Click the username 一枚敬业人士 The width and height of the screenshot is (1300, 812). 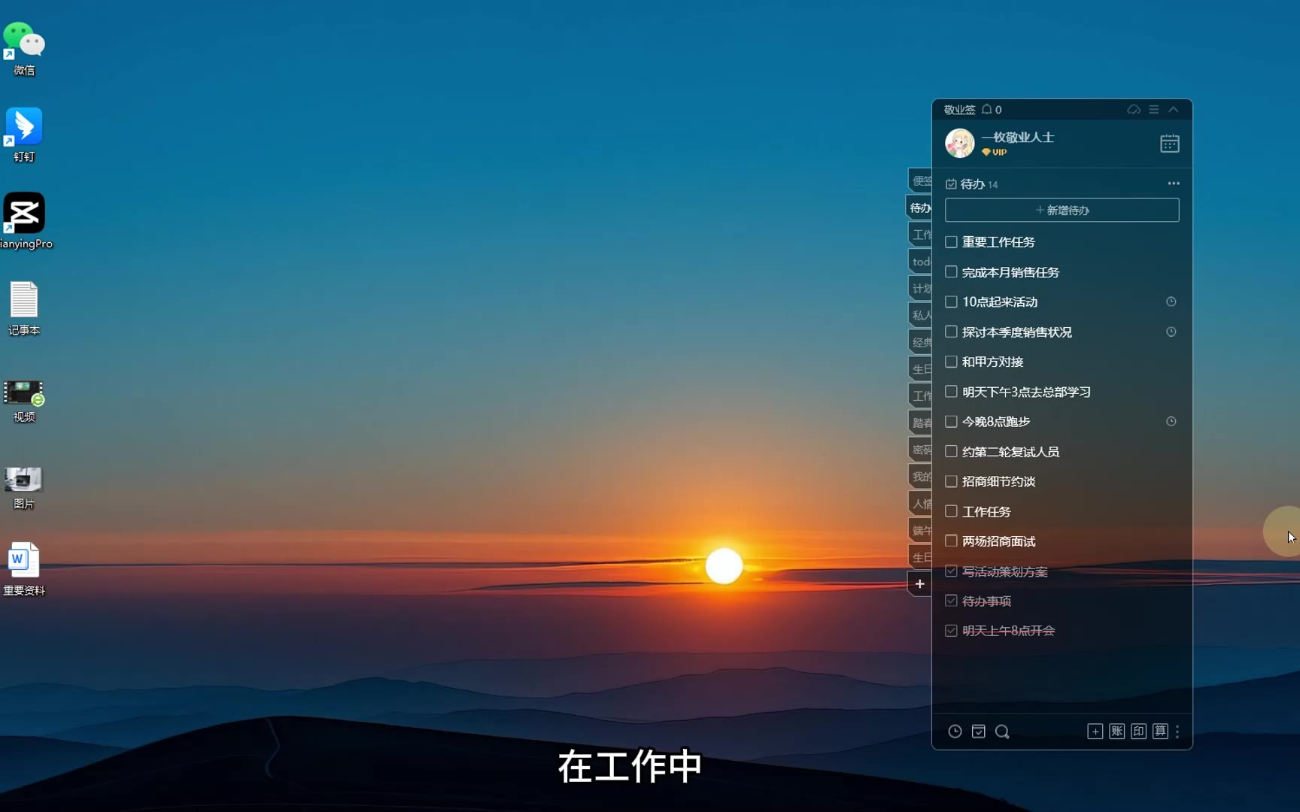point(1017,137)
